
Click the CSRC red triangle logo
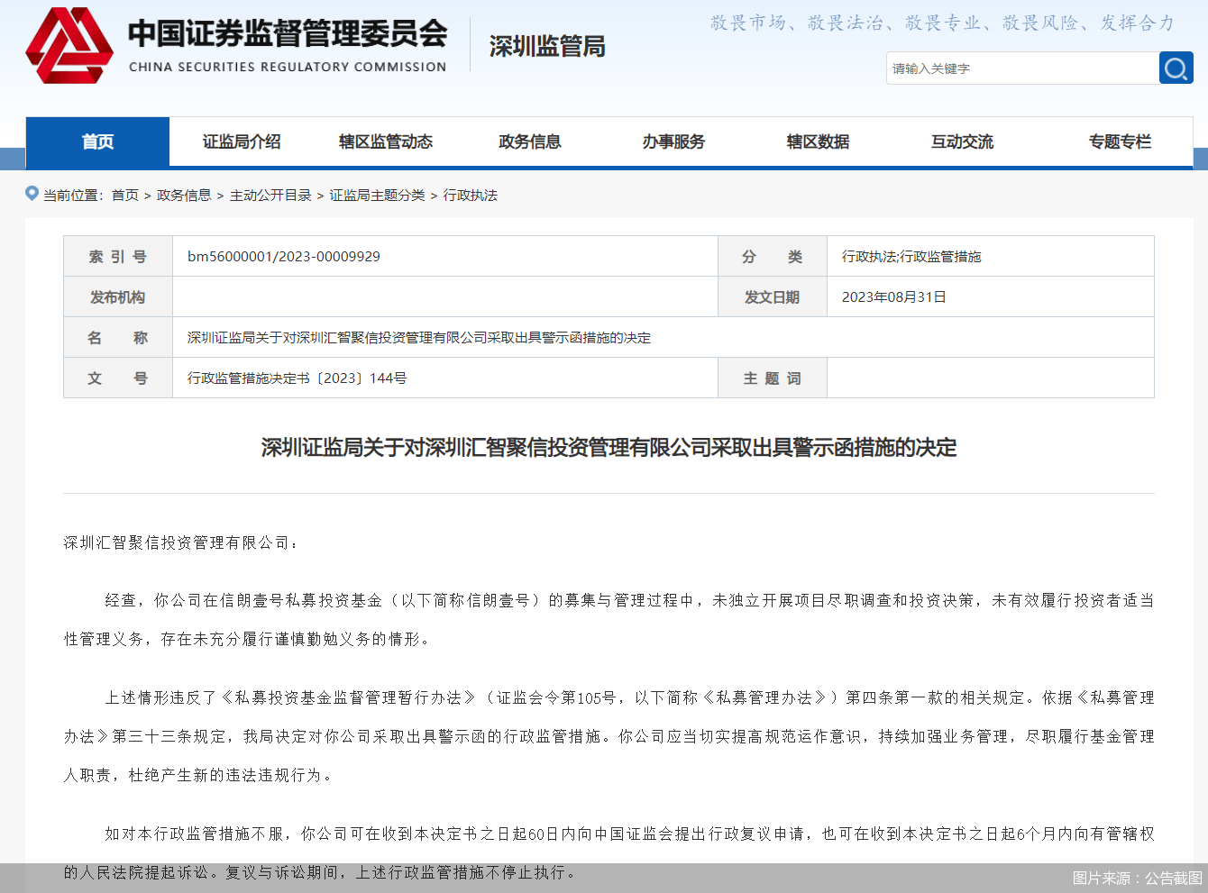(69, 46)
